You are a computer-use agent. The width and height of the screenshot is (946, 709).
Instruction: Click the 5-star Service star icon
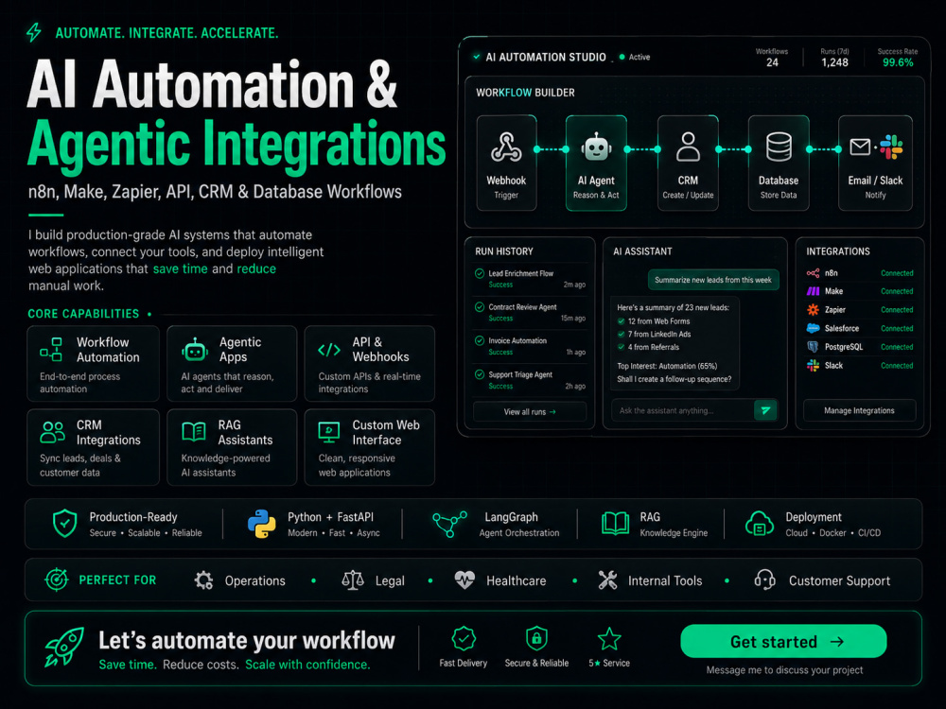[608, 639]
